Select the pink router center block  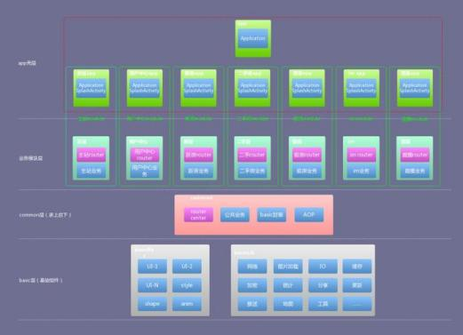pos(198,215)
